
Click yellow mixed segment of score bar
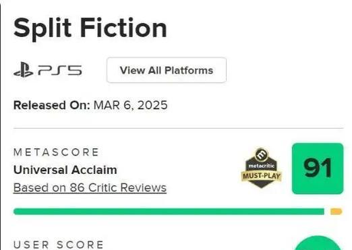336,212
